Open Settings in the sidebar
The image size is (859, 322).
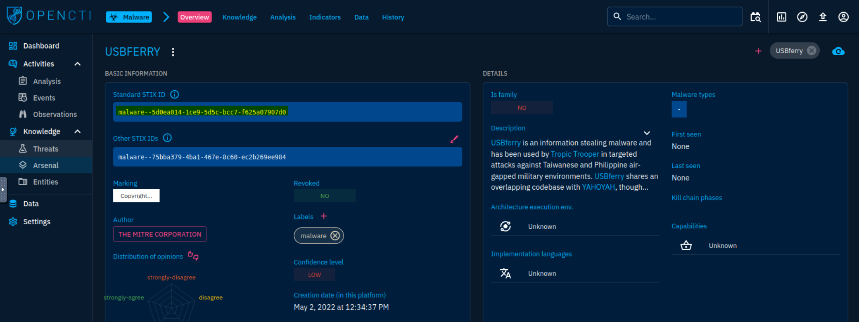tap(46, 221)
